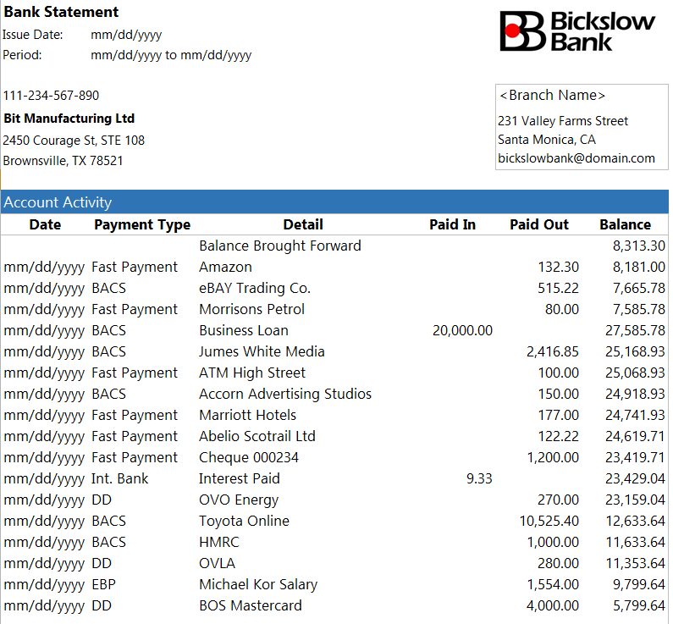673x624 pixels.
Task: Select the Balance Brought Forward row label
Action: (x=279, y=246)
